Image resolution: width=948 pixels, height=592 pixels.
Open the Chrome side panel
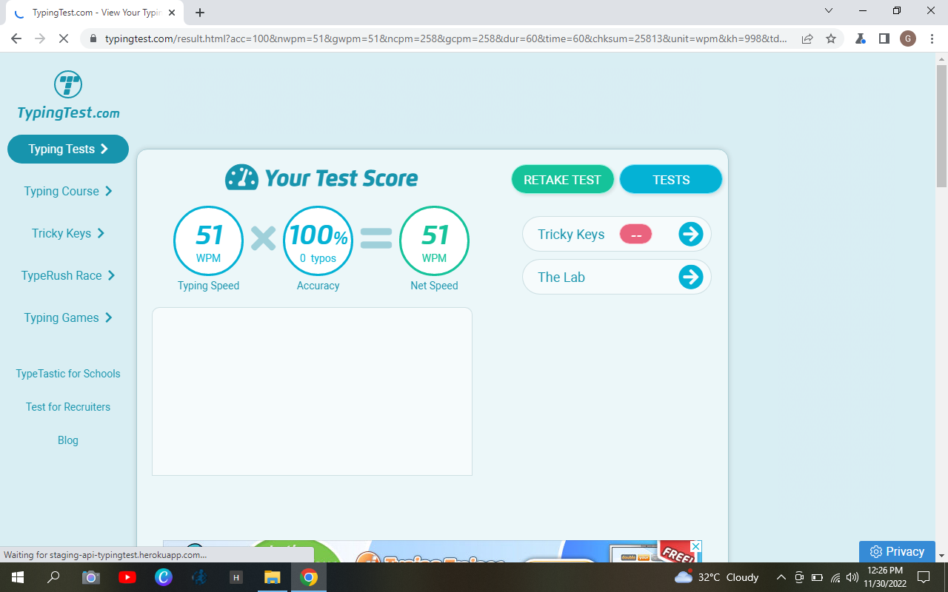coord(884,38)
